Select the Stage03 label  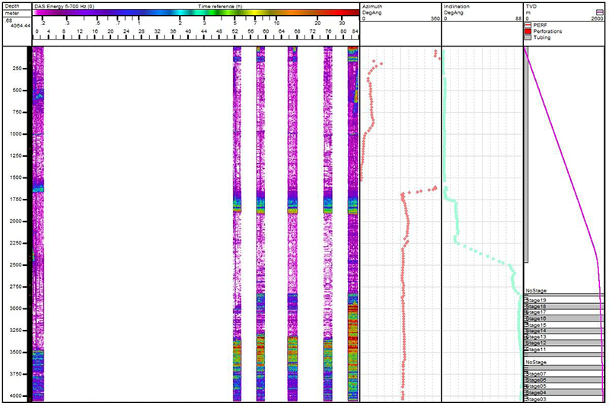point(536,399)
